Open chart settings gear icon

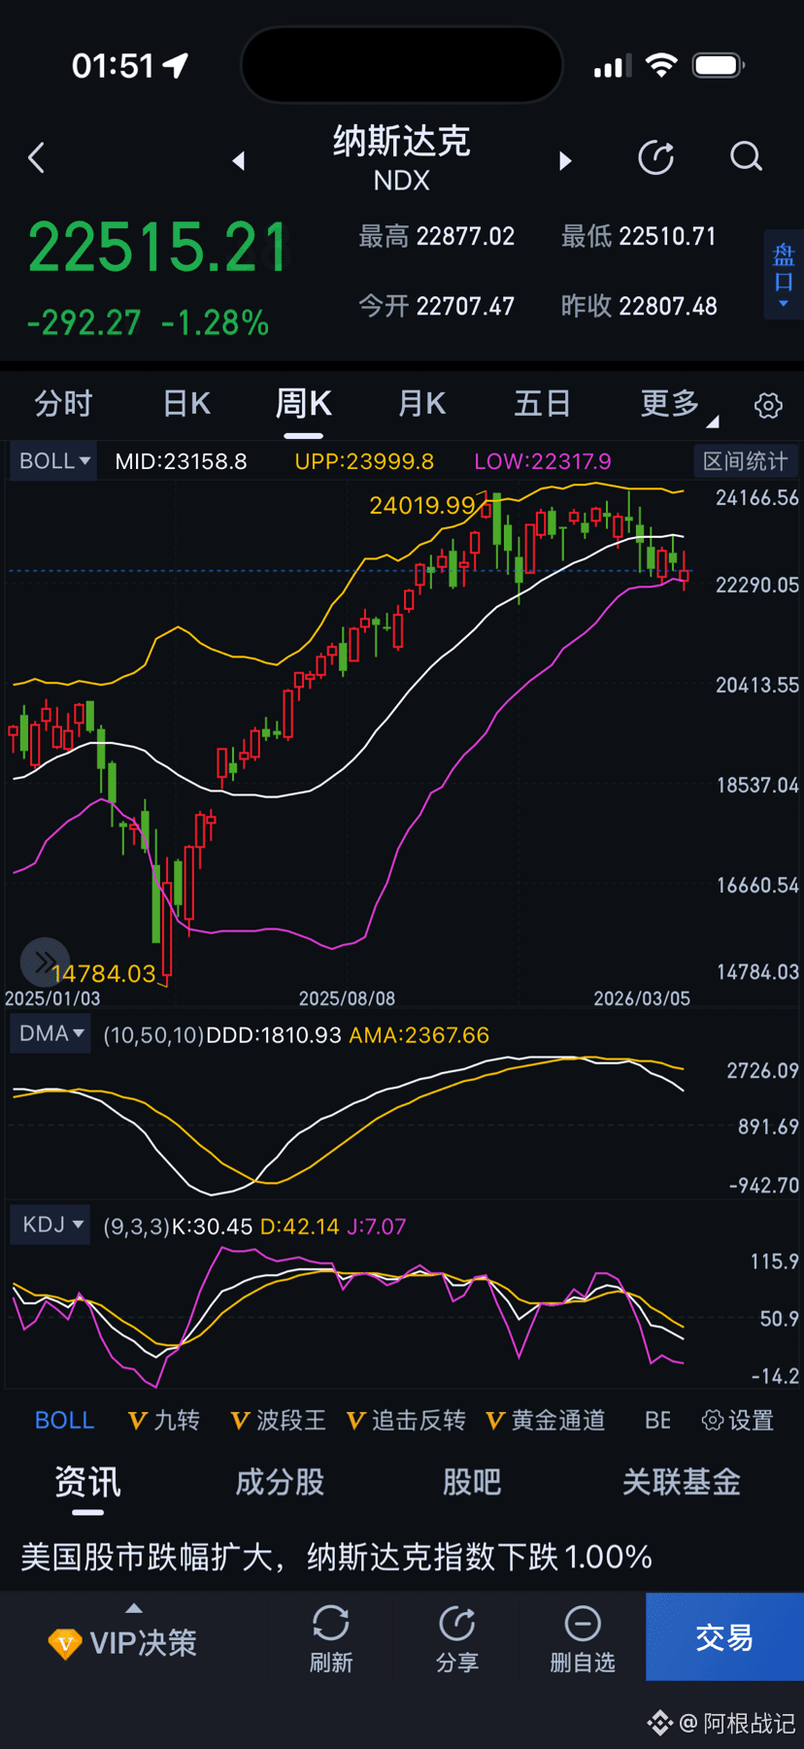[x=768, y=405]
